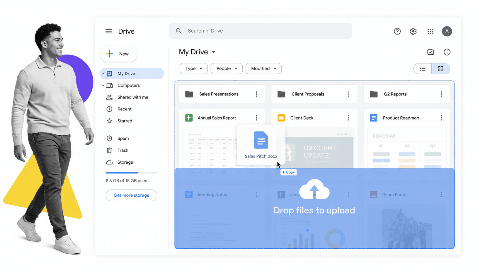Open the Type filter dropdown
The width and height of the screenshot is (490, 275).
point(194,68)
